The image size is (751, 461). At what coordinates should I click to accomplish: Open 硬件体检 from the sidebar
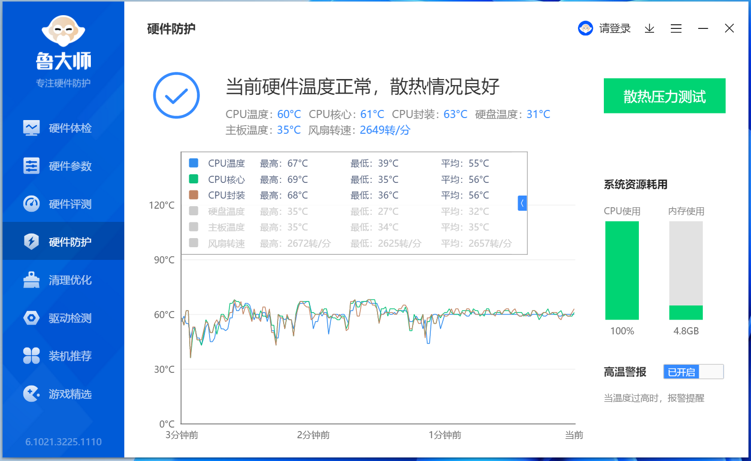click(63, 128)
